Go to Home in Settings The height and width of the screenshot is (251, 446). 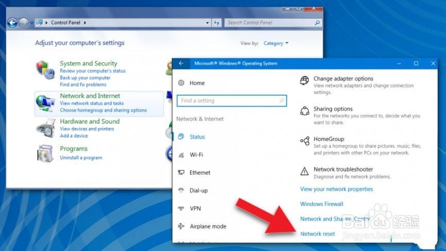pyautogui.click(x=197, y=83)
